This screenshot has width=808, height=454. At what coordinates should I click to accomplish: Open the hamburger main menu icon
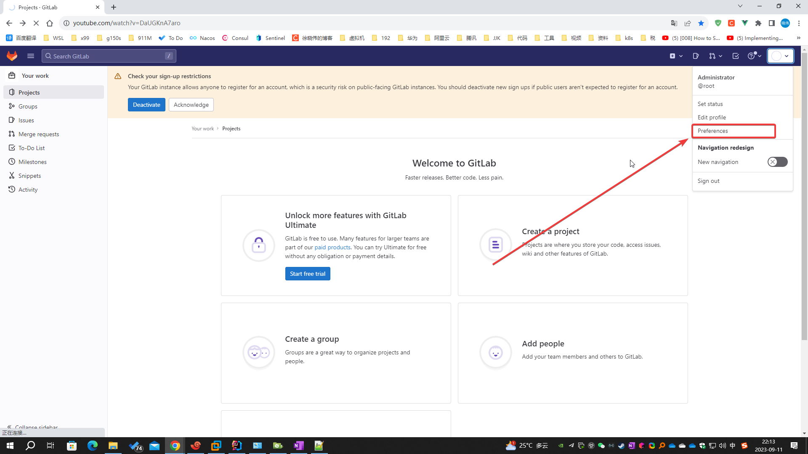click(x=31, y=56)
